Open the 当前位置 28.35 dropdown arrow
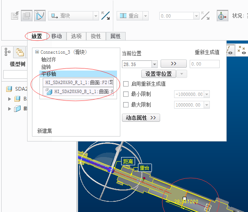248x212 pixels. pyautogui.click(x=154, y=64)
